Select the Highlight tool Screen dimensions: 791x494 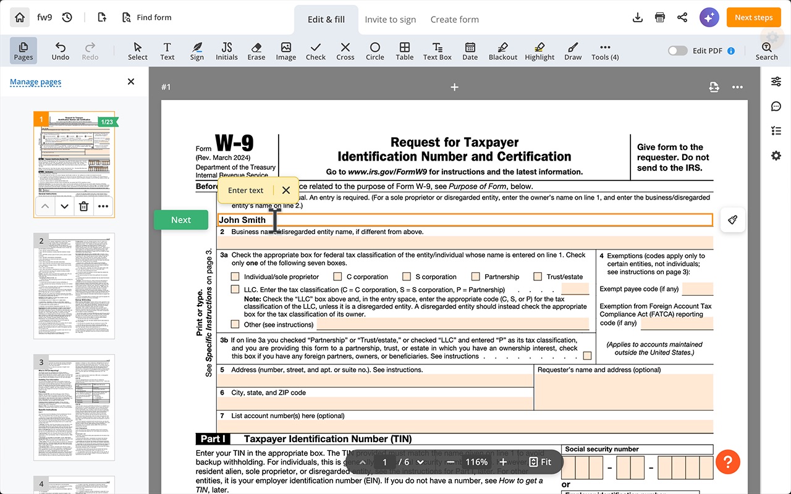(540, 51)
